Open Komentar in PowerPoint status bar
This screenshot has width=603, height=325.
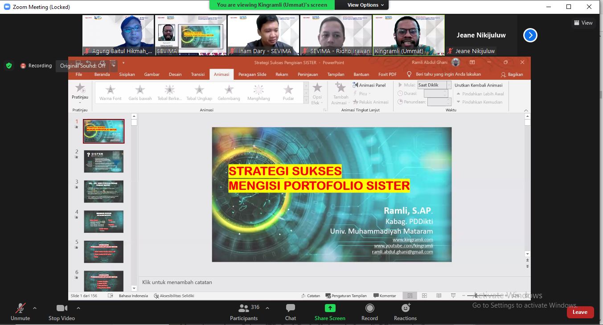[385, 296]
